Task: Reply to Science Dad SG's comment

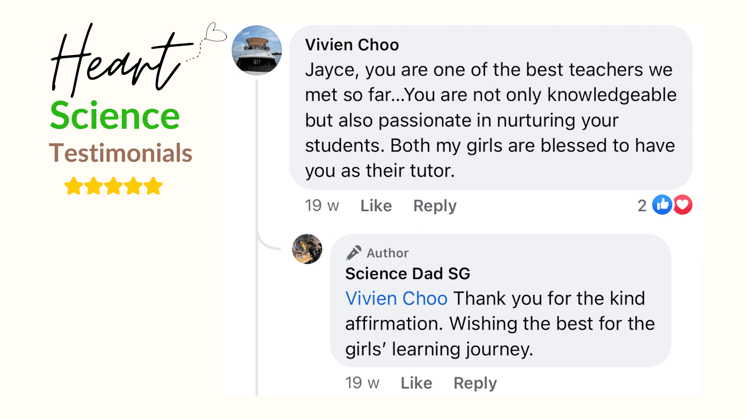Action: (x=475, y=383)
